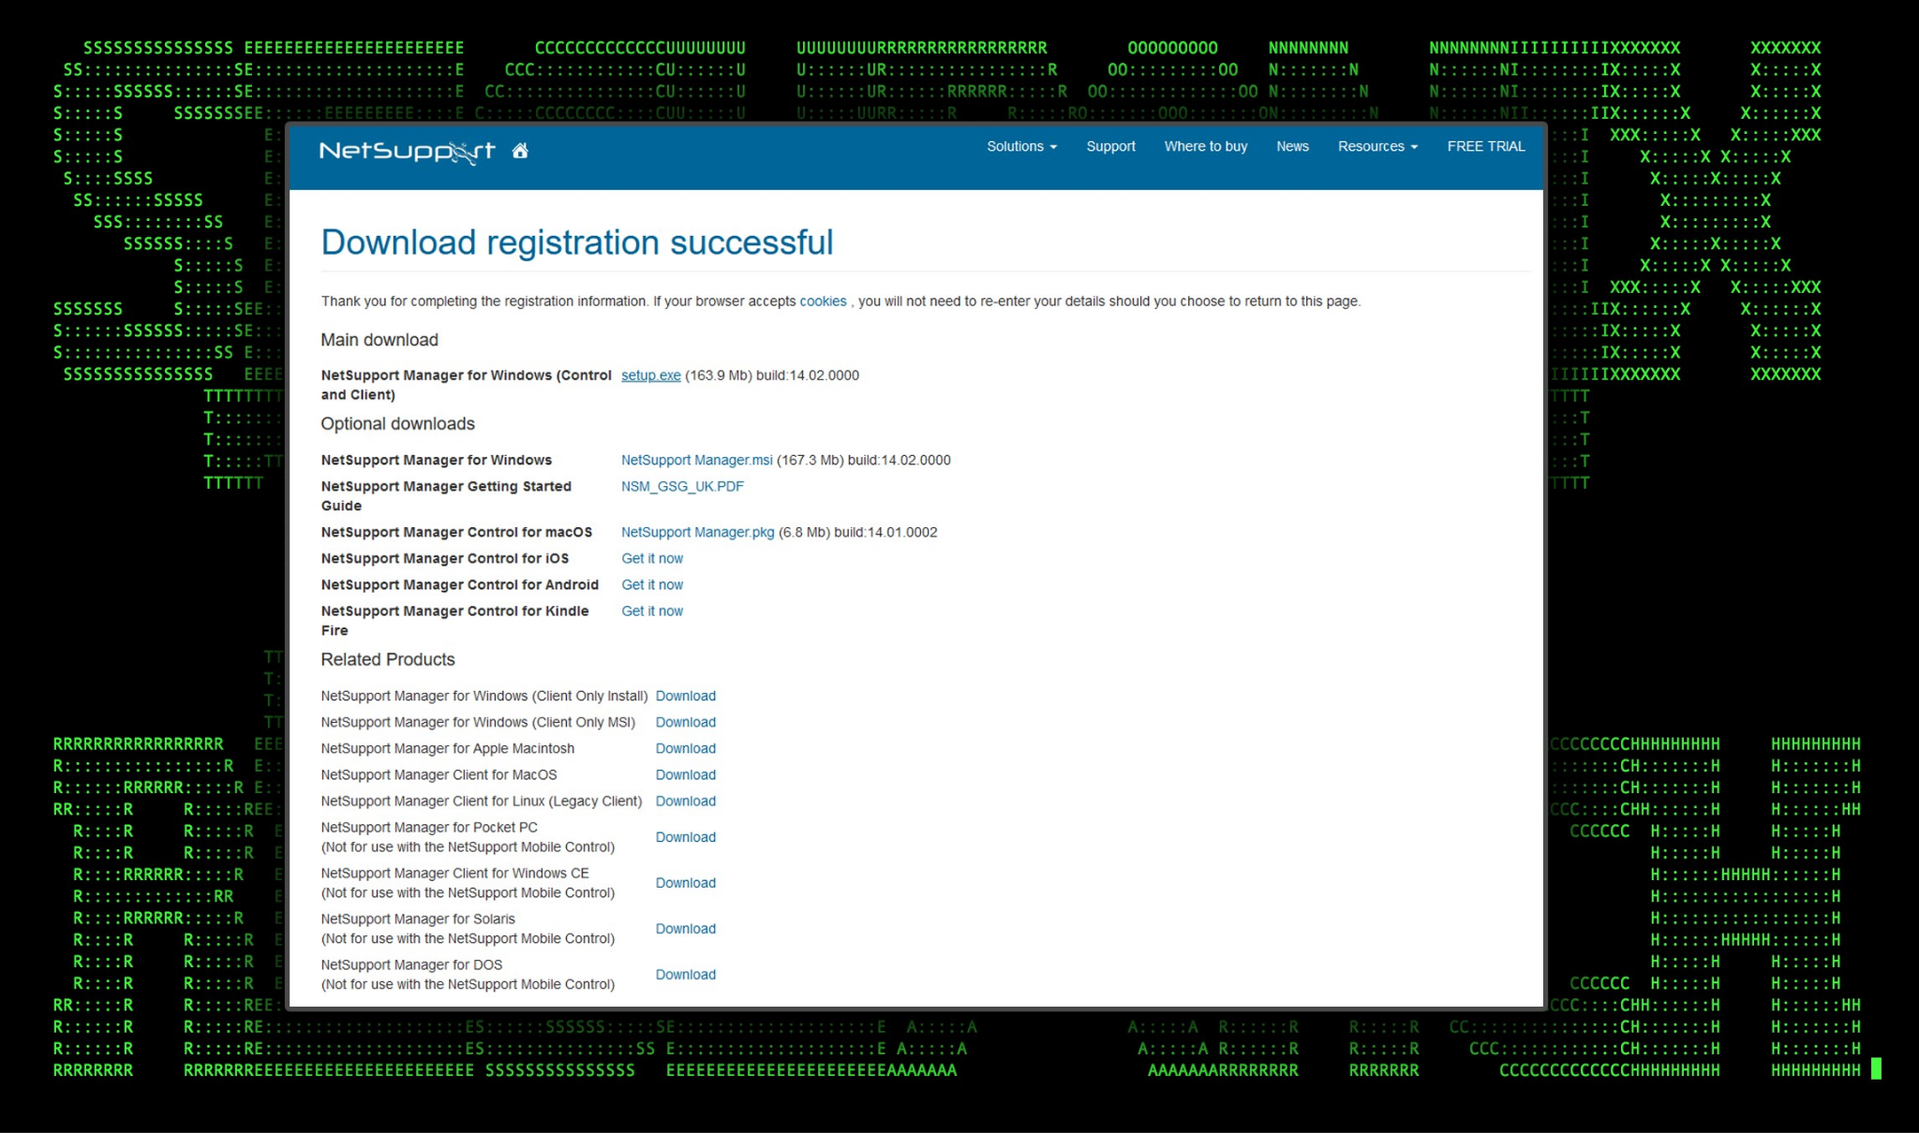Download setup.exe main installer

pyautogui.click(x=650, y=375)
